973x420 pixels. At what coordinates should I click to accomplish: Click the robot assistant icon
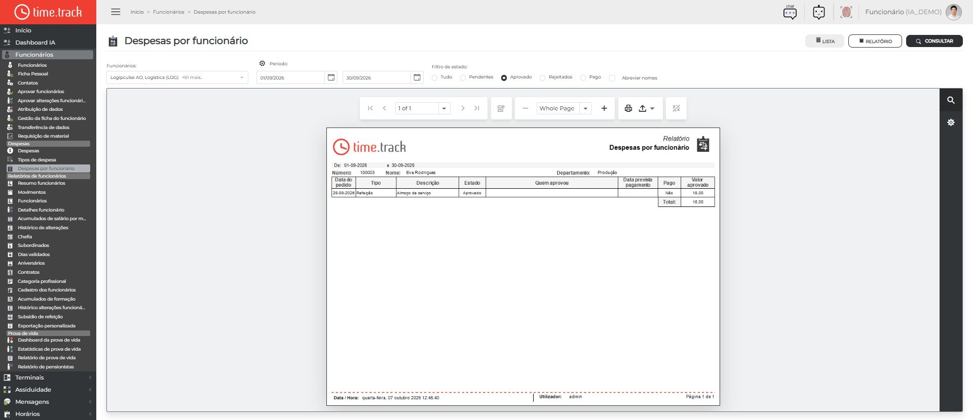click(818, 12)
